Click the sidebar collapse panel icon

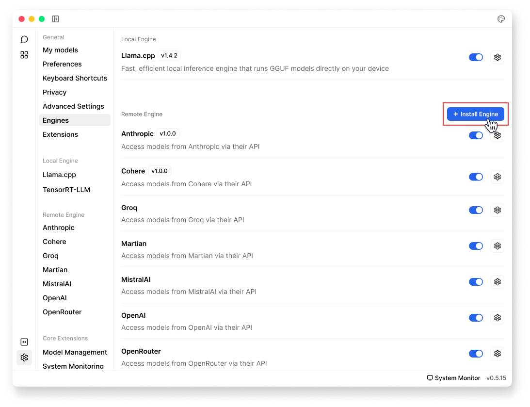click(55, 19)
